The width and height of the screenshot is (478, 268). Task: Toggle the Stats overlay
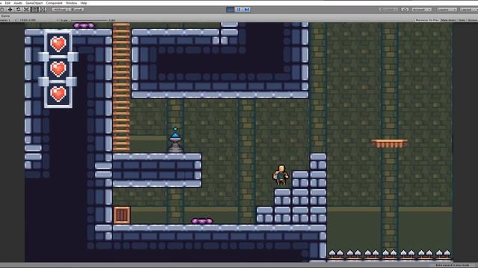coord(462,20)
